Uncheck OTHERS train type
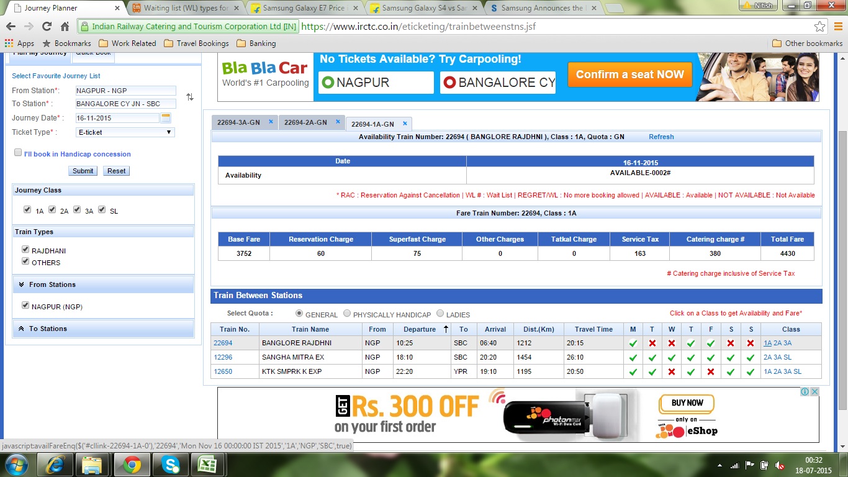 25,261
